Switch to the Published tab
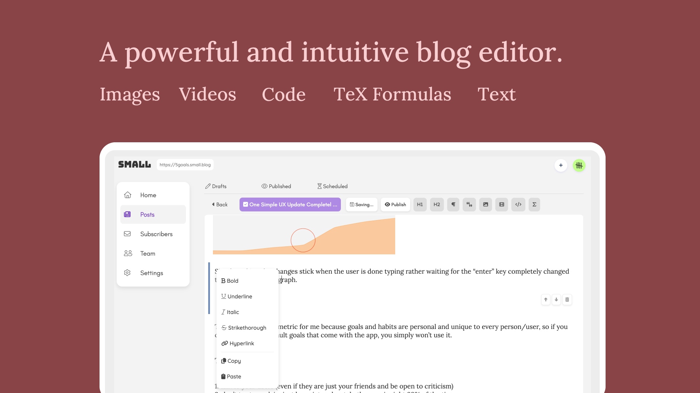Viewport: 700px width, 393px height. (x=276, y=186)
